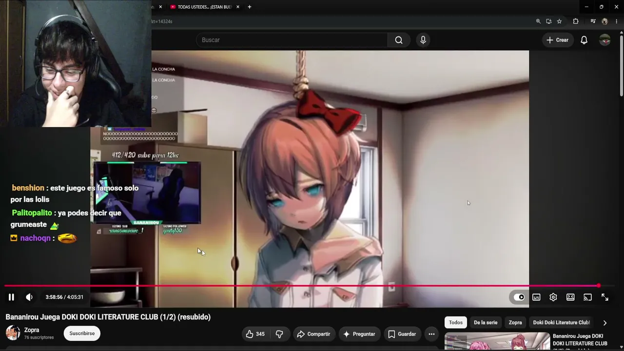Click the search magnifier button
The width and height of the screenshot is (624, 351).
399,40
